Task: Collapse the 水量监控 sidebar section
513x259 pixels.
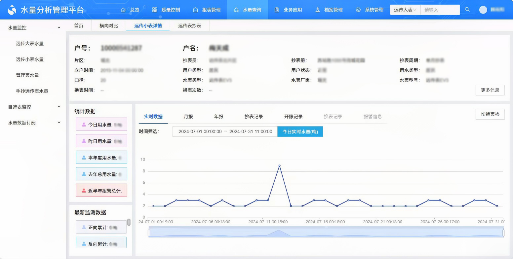Action: [x=59, y=28]
